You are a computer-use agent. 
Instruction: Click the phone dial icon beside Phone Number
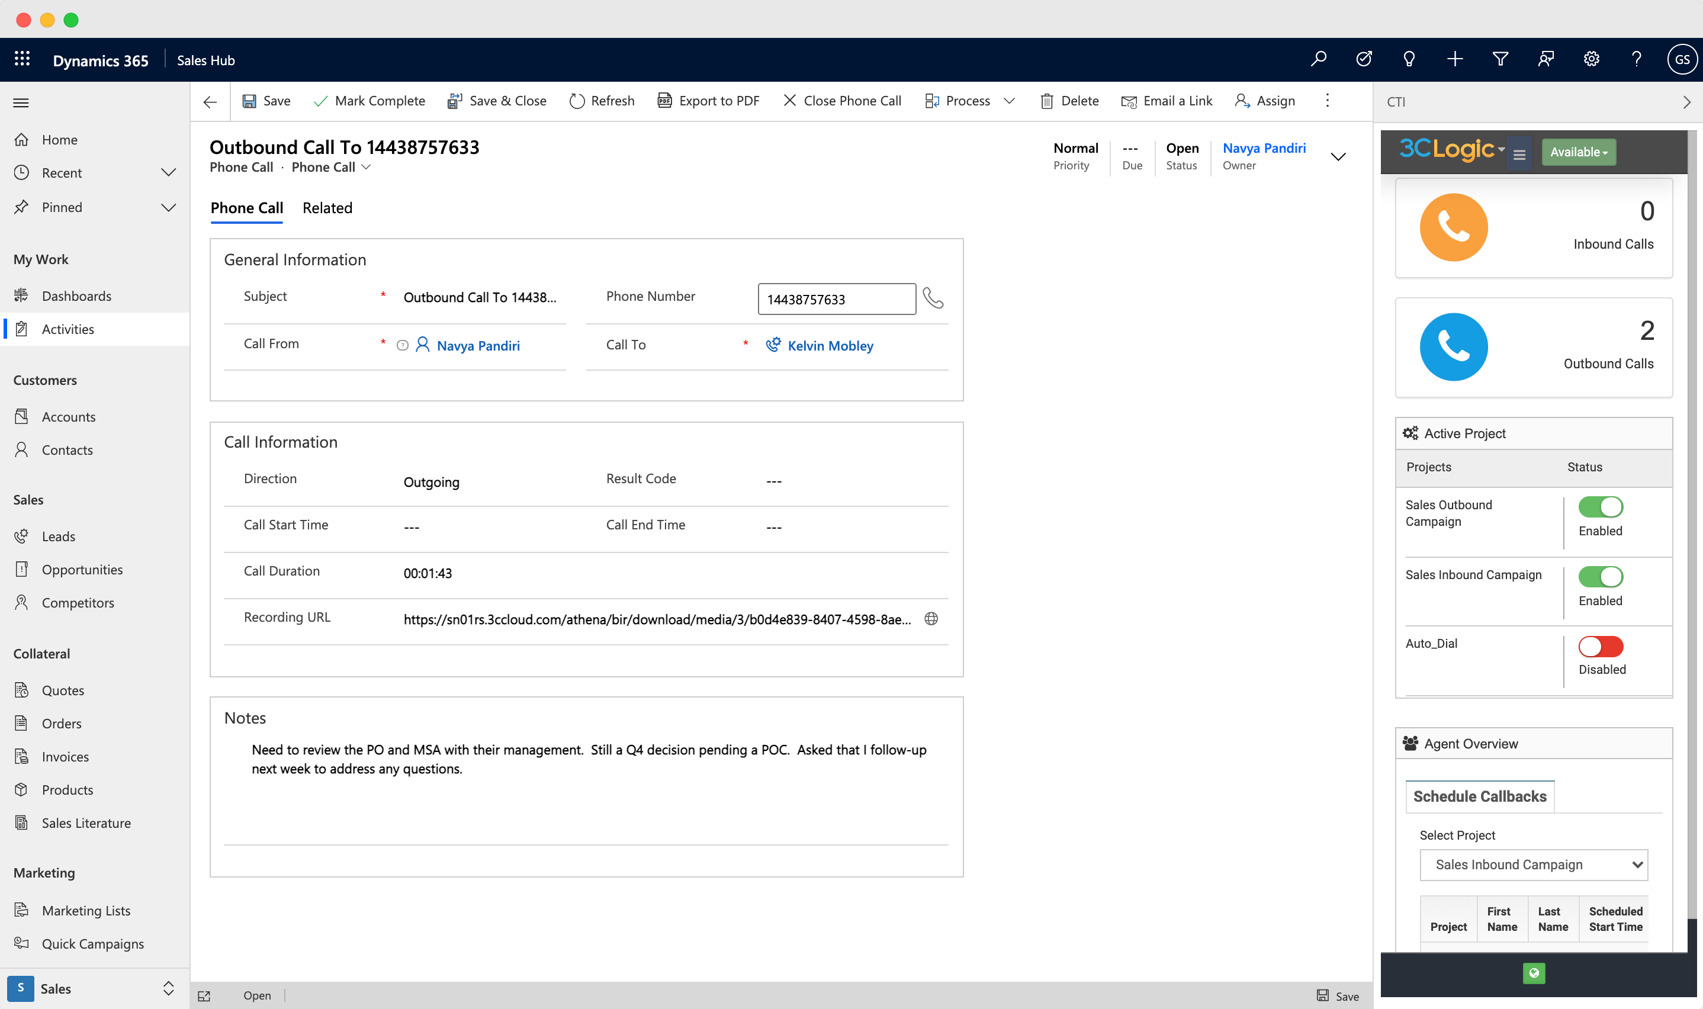[933, 298]
